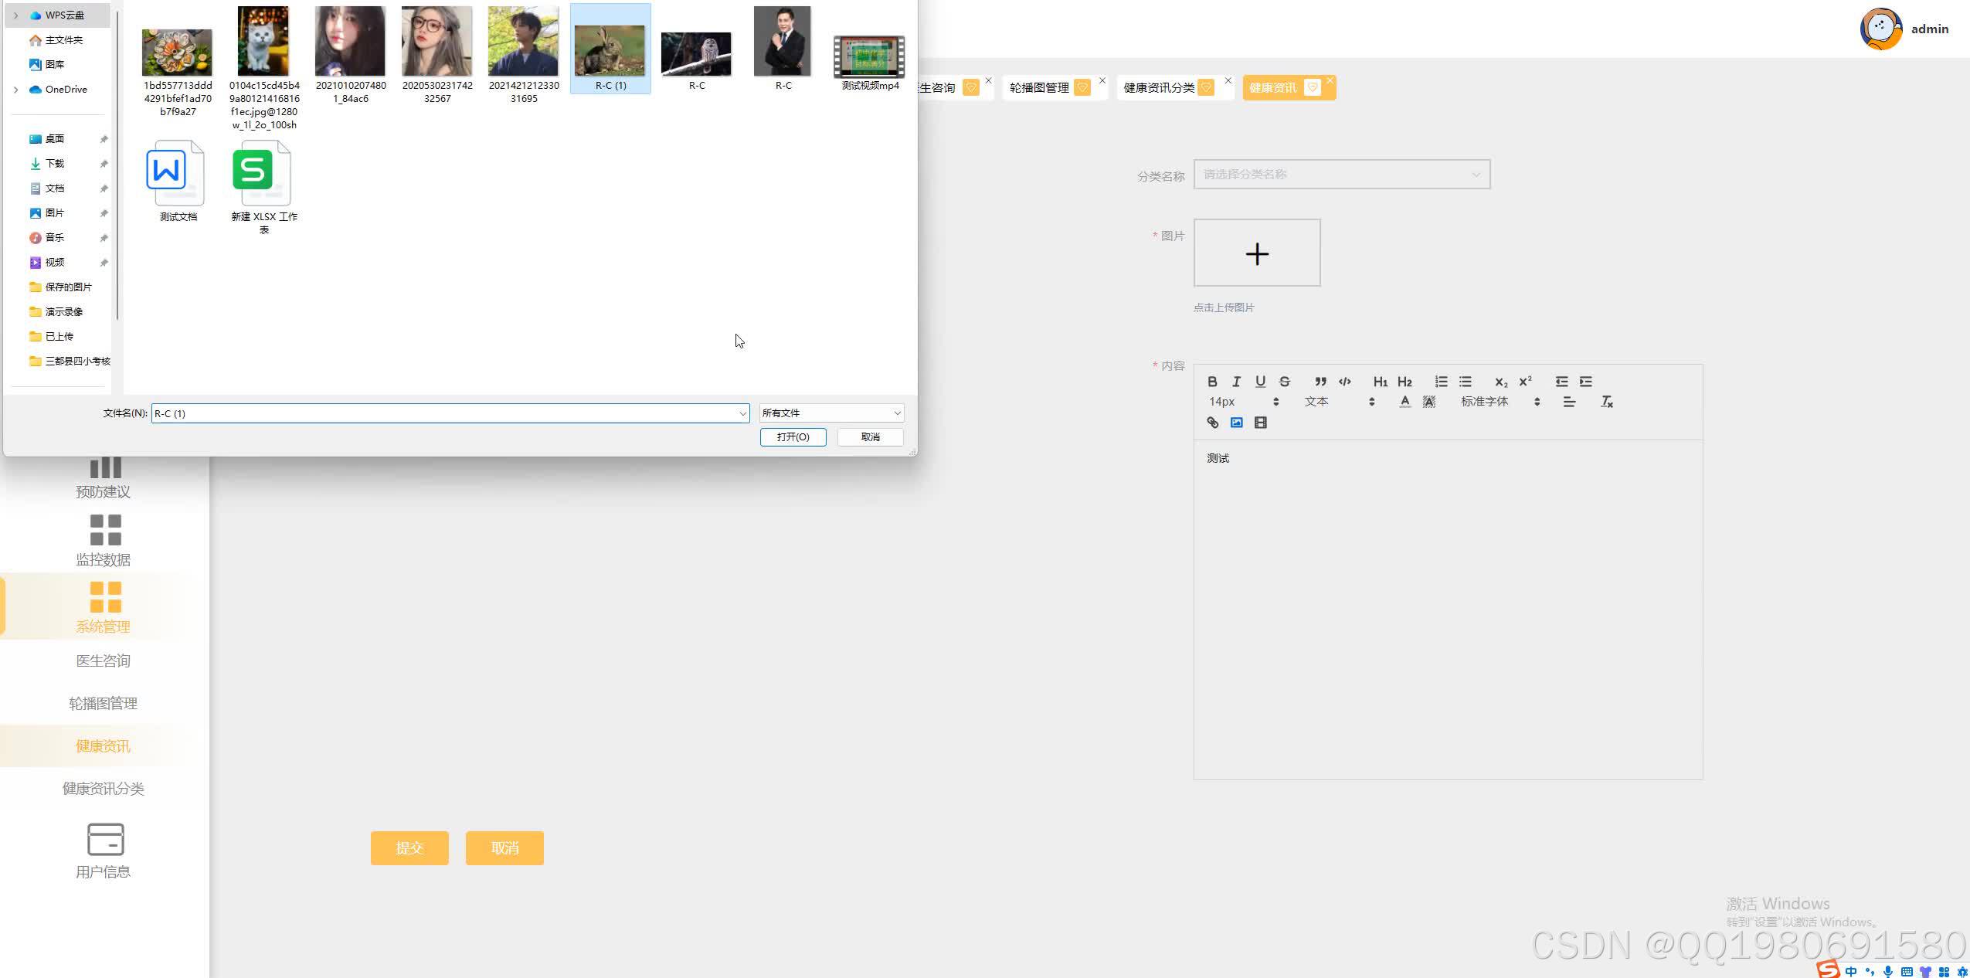
Task: Insert a video into the content
Action: tap(1260, 423)
